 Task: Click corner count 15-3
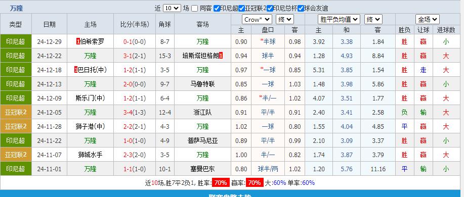165,56
